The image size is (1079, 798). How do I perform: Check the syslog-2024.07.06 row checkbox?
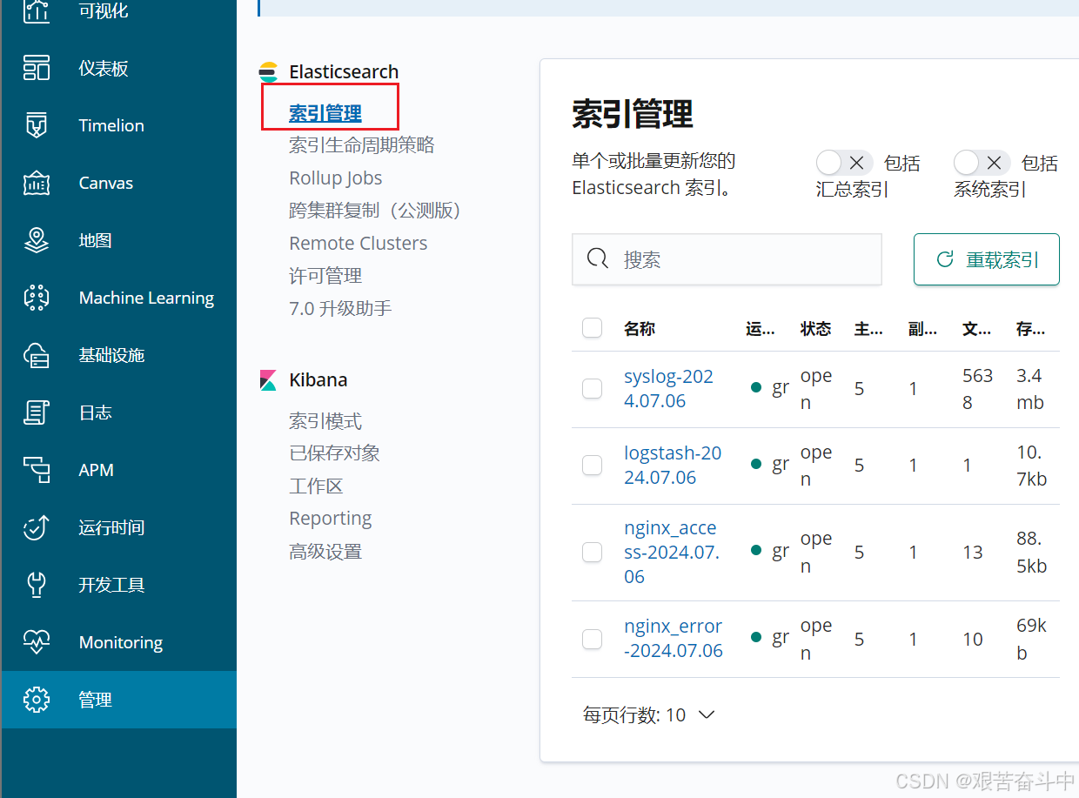pyautogui.click(x=592, y=389)
